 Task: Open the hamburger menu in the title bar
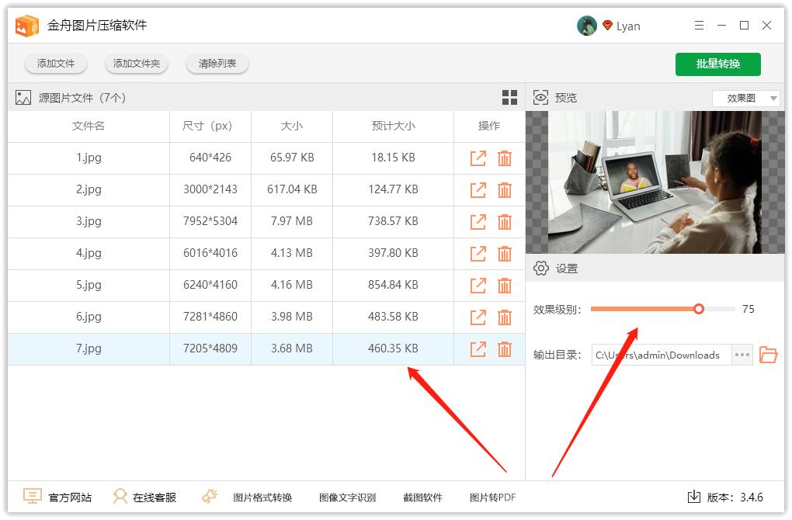pos(698,25)
